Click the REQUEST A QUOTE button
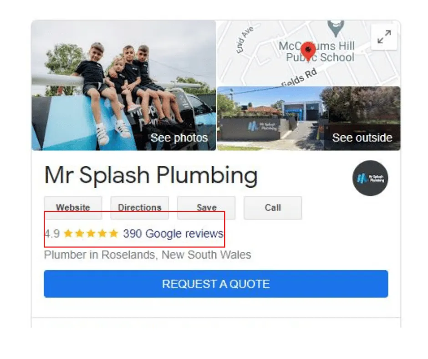Image resolution: width=428 pixels, height=359 pixels. click(x=216, y=284)
